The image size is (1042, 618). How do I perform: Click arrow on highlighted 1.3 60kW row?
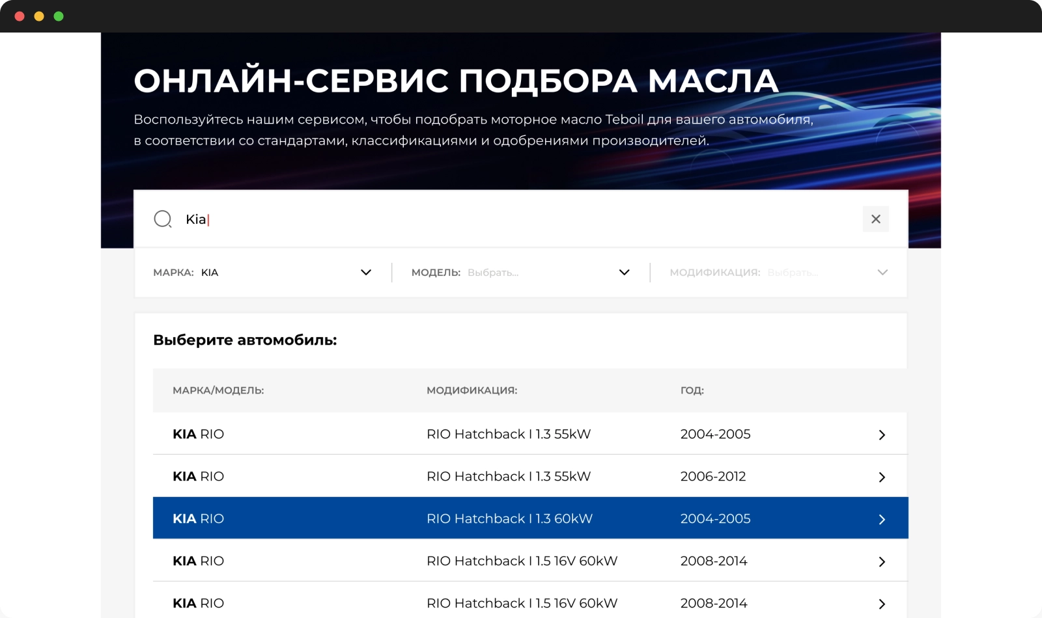(x=882, y=519)
